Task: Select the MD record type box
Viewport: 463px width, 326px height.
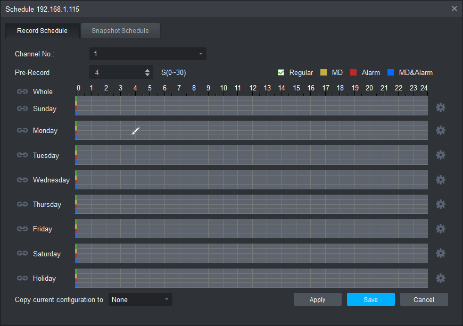Action: (324, 72)
